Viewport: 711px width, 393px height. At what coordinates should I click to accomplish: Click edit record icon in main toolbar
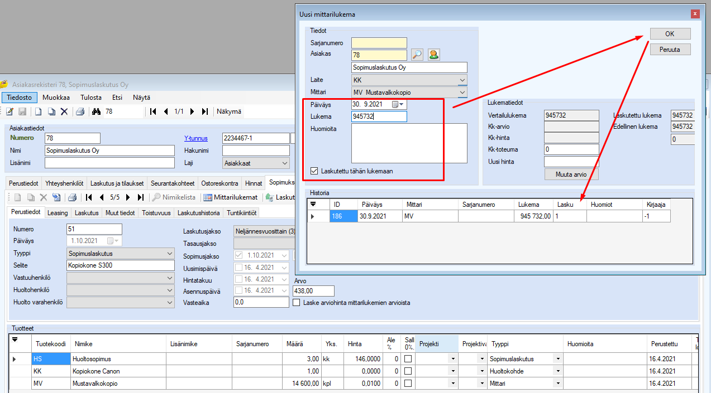[9, 111]
